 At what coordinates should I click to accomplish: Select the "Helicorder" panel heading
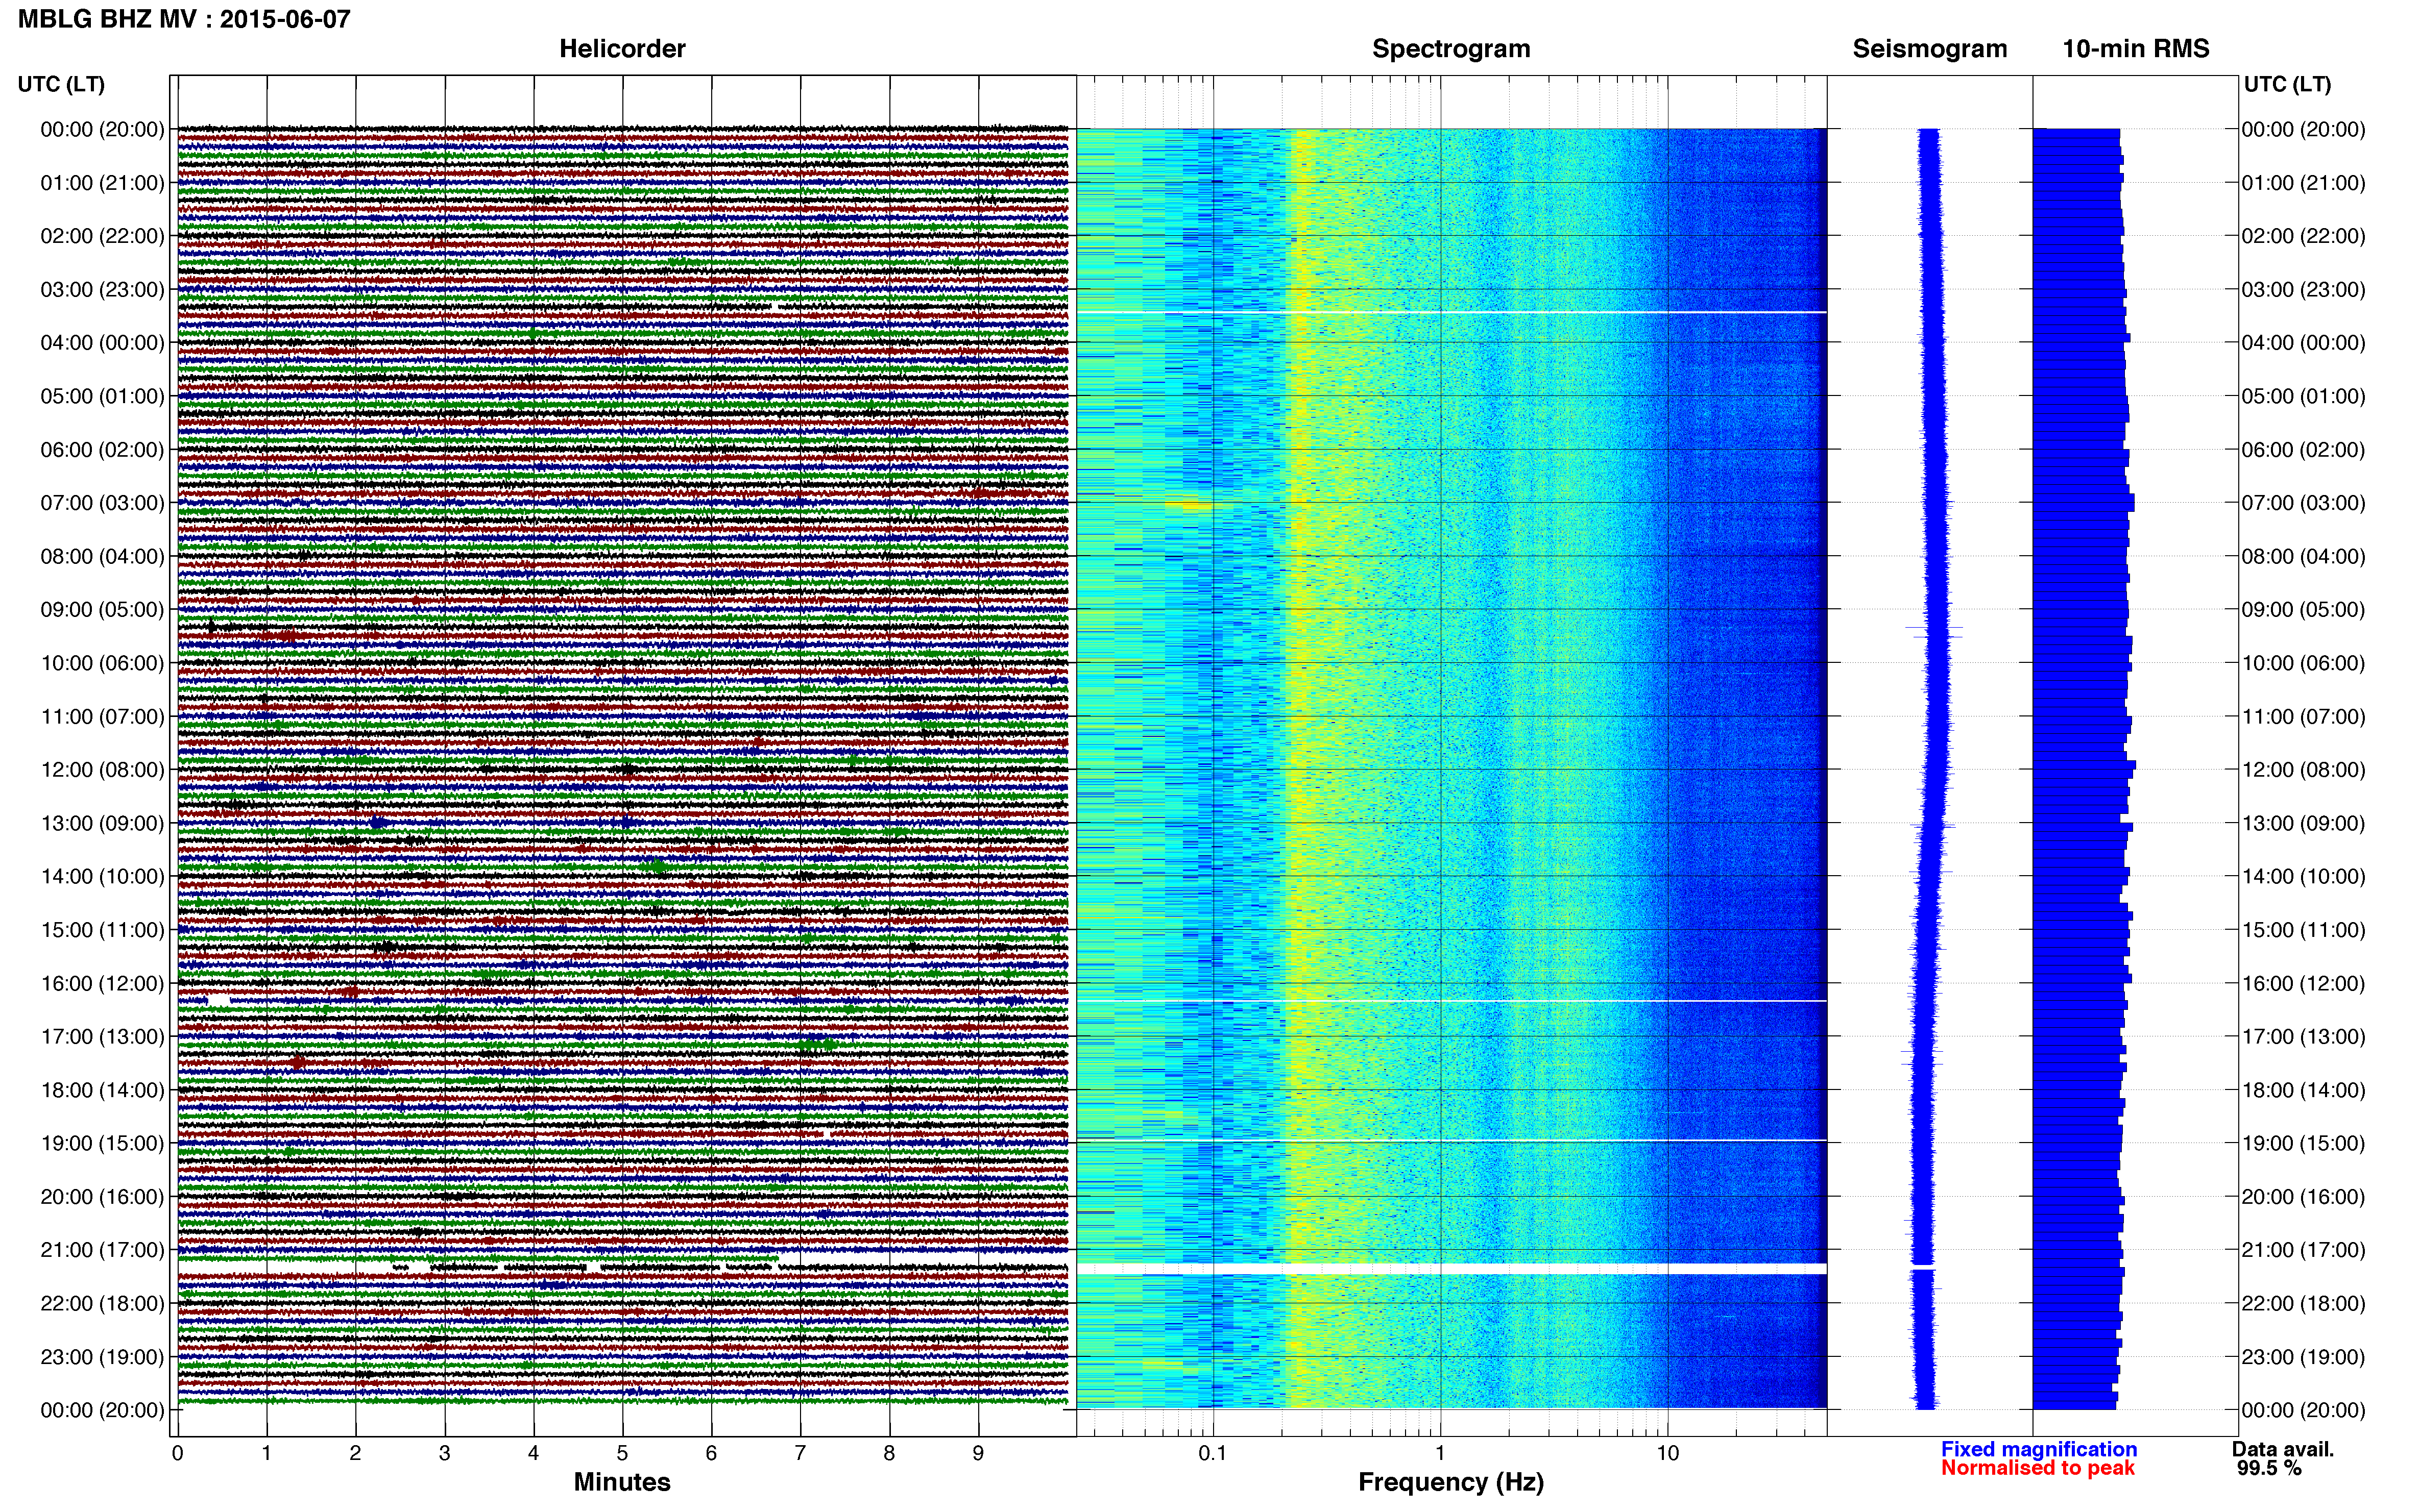click(x=622, y=49)
